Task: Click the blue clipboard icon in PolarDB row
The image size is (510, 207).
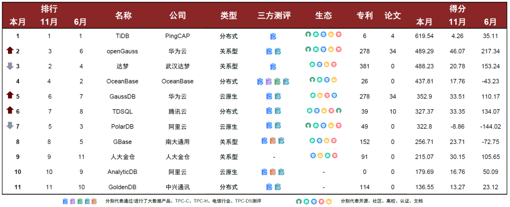Action: coord(269,125)
